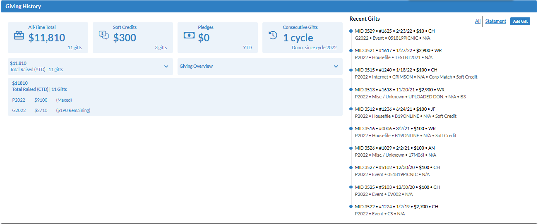Screen dimensions: 538x224
Task: Click gift line 'MID 3521 • #1617 • 1/27/22'
Action: tap(398, 50)
